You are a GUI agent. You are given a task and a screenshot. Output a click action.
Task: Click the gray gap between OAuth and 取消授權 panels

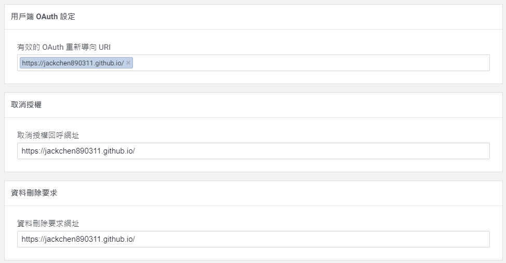pos(253,88)
